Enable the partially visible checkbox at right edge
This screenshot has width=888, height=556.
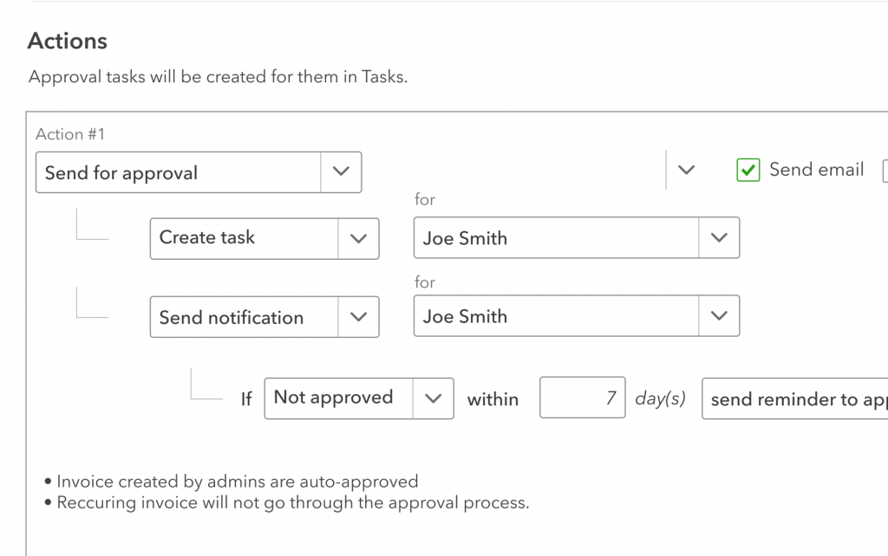coord(884,169)
